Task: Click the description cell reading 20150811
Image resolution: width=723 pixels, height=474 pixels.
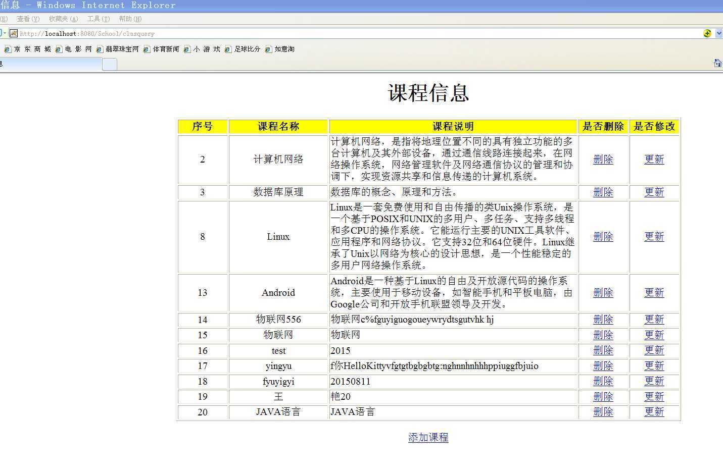Action: click(x=453, y=382)
